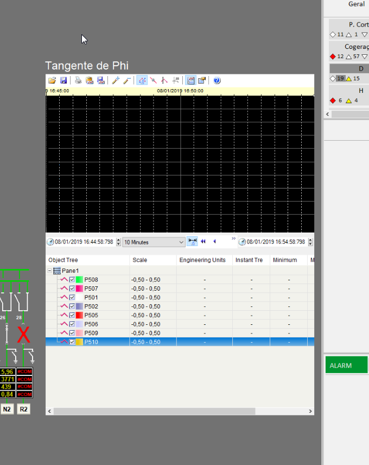Click the end time clock icon
The height and width of the screenshot is (465, 369).
pyautogui.click(x=242, y=242)
